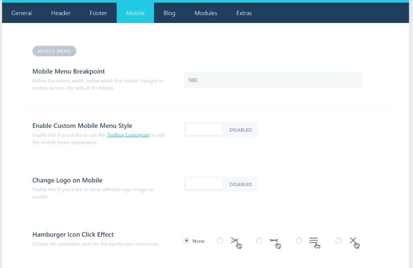This screenshot has height=268, width=413.
Task: Toggle Change Logo on Mobile switch
Action: pyautogui.click(x=221, y=184)
